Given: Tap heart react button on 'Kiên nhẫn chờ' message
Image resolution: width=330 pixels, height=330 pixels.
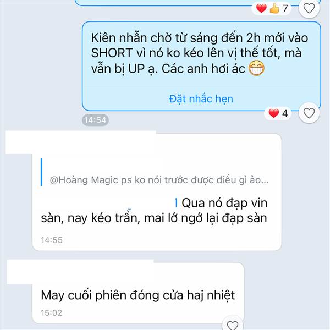Looking at the screenshot, I should coord(309,113).
